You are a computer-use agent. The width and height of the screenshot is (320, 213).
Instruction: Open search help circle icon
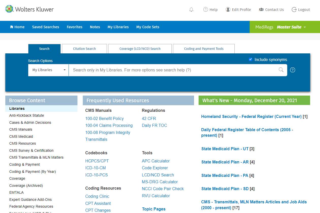(293, 70)
